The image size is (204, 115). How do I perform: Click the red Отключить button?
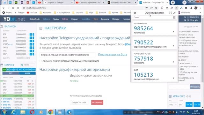pos(97,103)
